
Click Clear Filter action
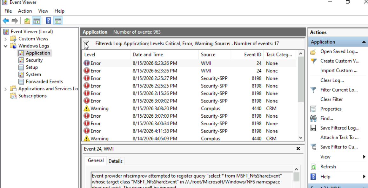click(x=331, y=100)
